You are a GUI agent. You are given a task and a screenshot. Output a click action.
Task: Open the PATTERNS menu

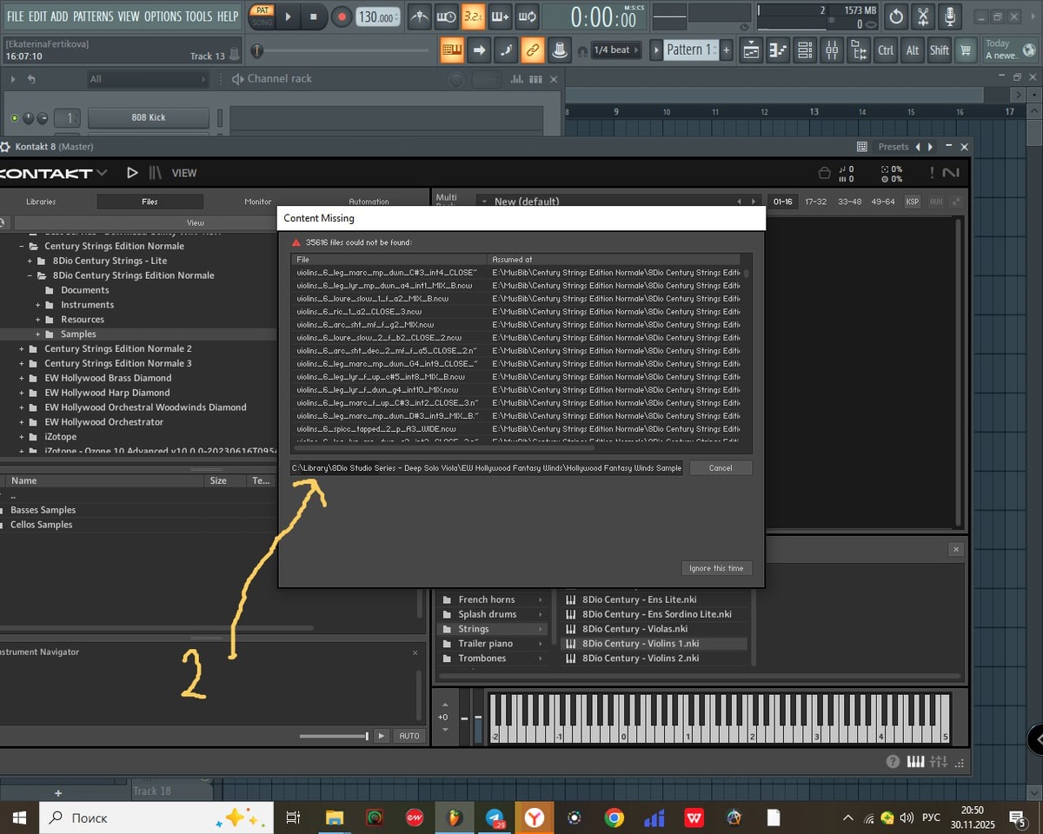[x=93, y=17]
